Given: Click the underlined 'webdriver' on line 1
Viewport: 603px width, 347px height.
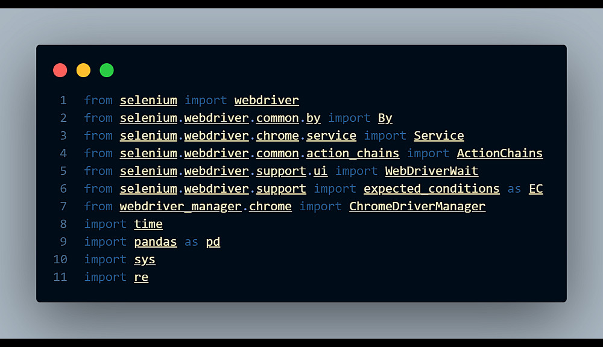Looking at the screenshot, I should (267, 101).
